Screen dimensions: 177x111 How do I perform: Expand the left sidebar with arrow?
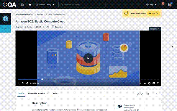tap(5, 29)
